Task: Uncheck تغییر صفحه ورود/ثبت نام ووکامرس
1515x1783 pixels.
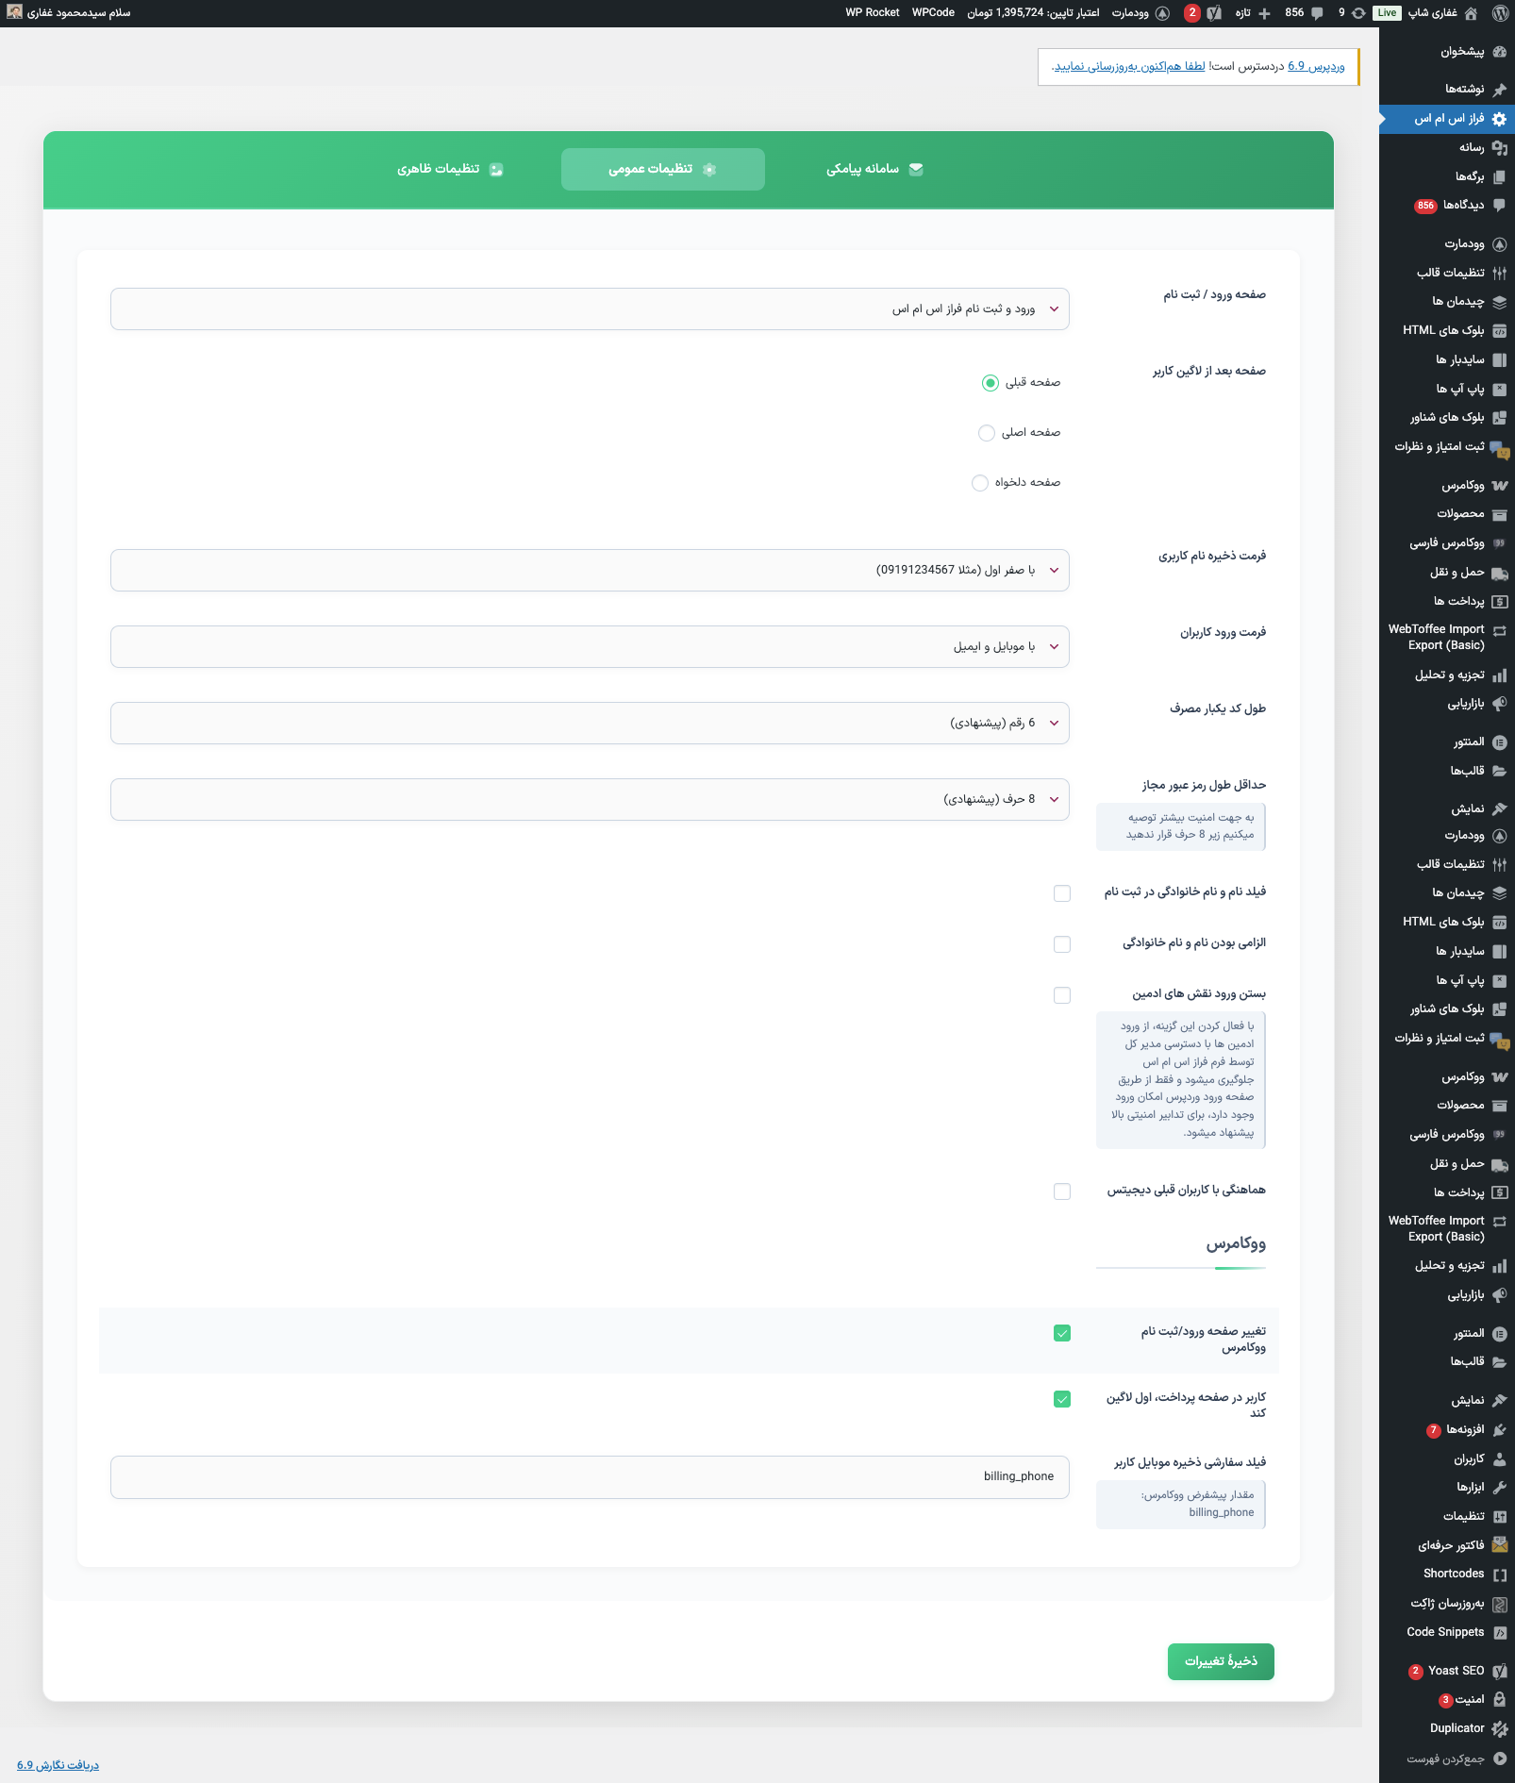Action: coord(1062,1333)
